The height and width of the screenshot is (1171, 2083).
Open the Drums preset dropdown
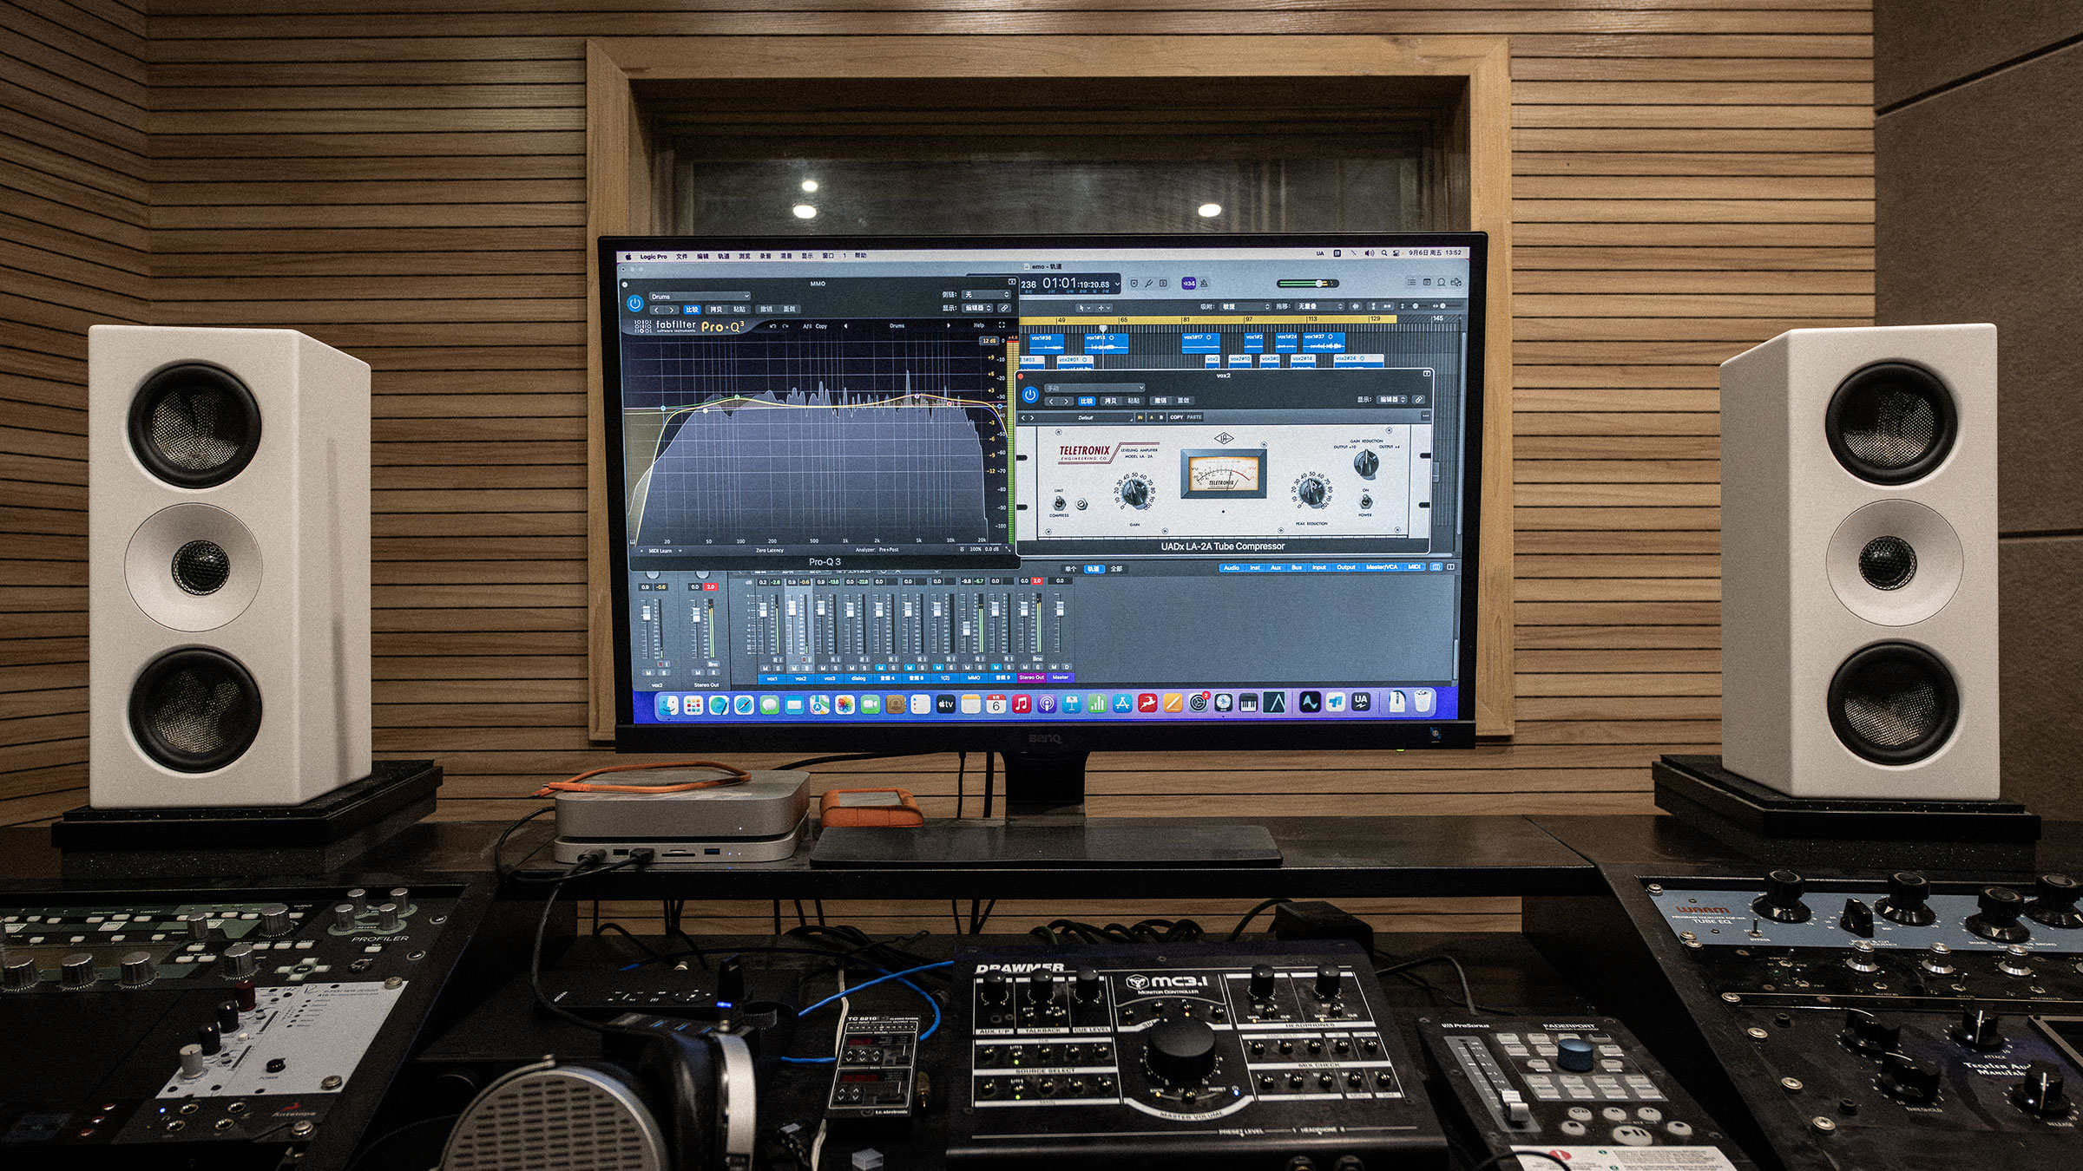tap(700, 296)
